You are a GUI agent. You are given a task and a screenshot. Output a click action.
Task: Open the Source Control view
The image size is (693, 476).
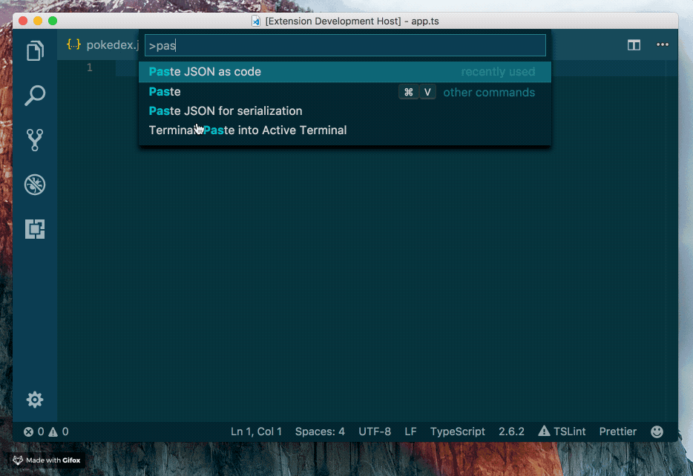point(35,140)
